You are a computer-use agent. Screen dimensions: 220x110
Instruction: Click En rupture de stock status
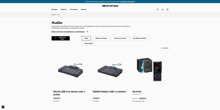(139, 101)
